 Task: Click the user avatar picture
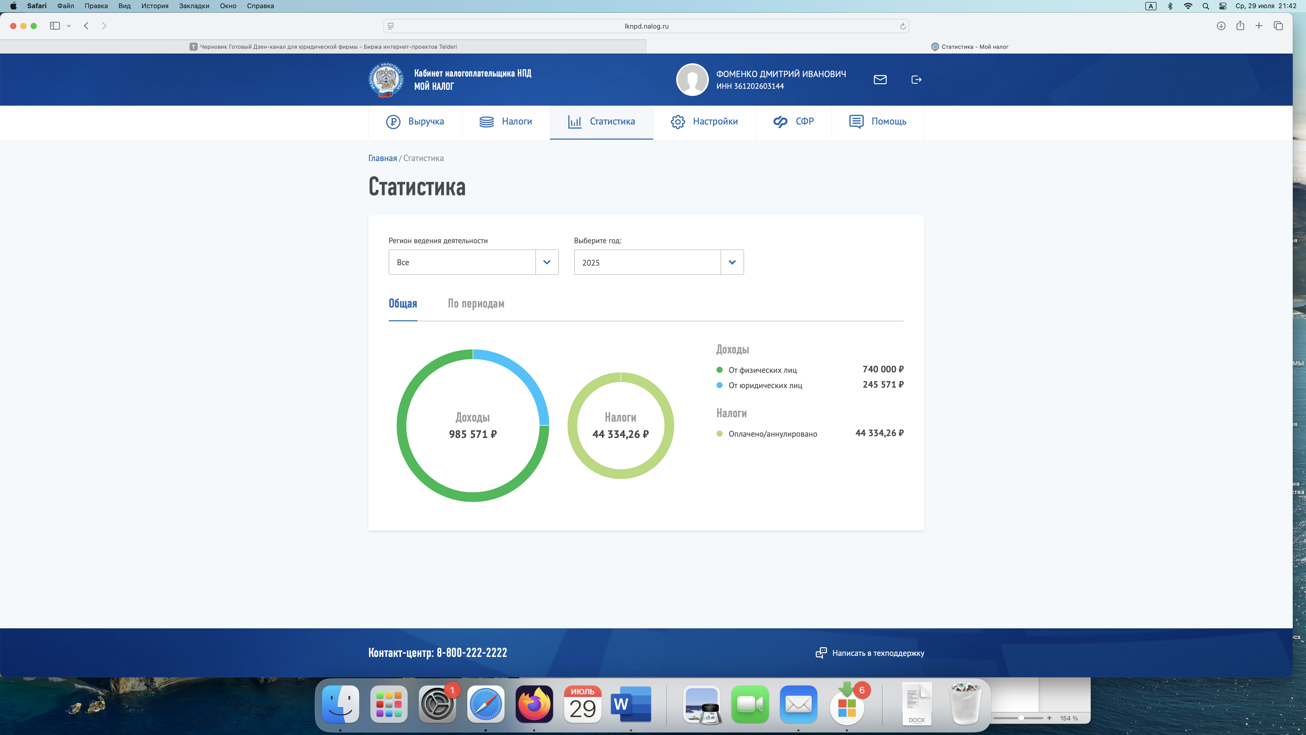click(692, 80)
